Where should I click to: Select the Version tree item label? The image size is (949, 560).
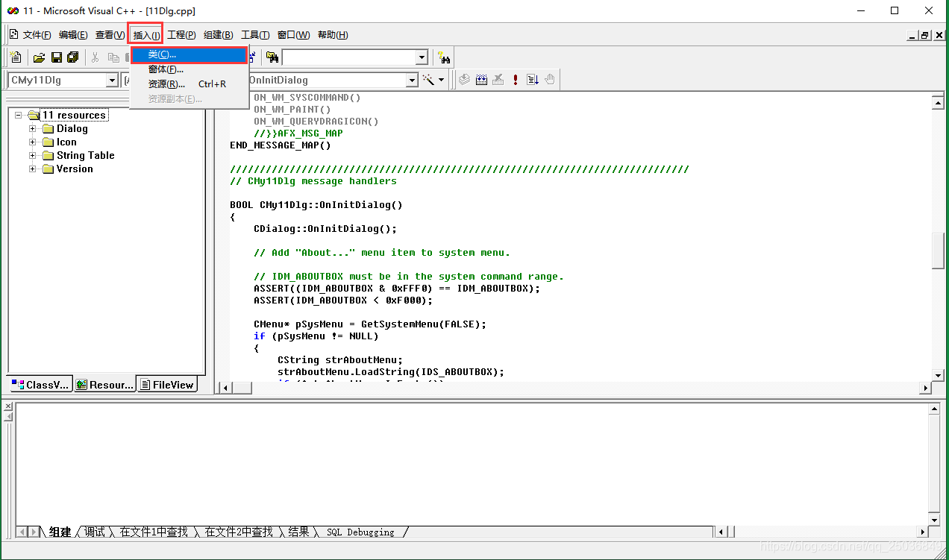pos(75,169)
